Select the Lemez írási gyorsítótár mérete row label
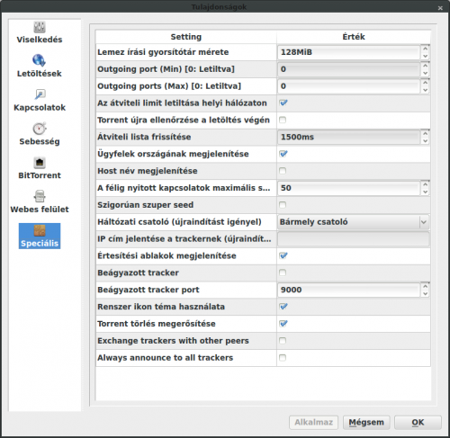450x438 pixels. (x=163, y=52)
